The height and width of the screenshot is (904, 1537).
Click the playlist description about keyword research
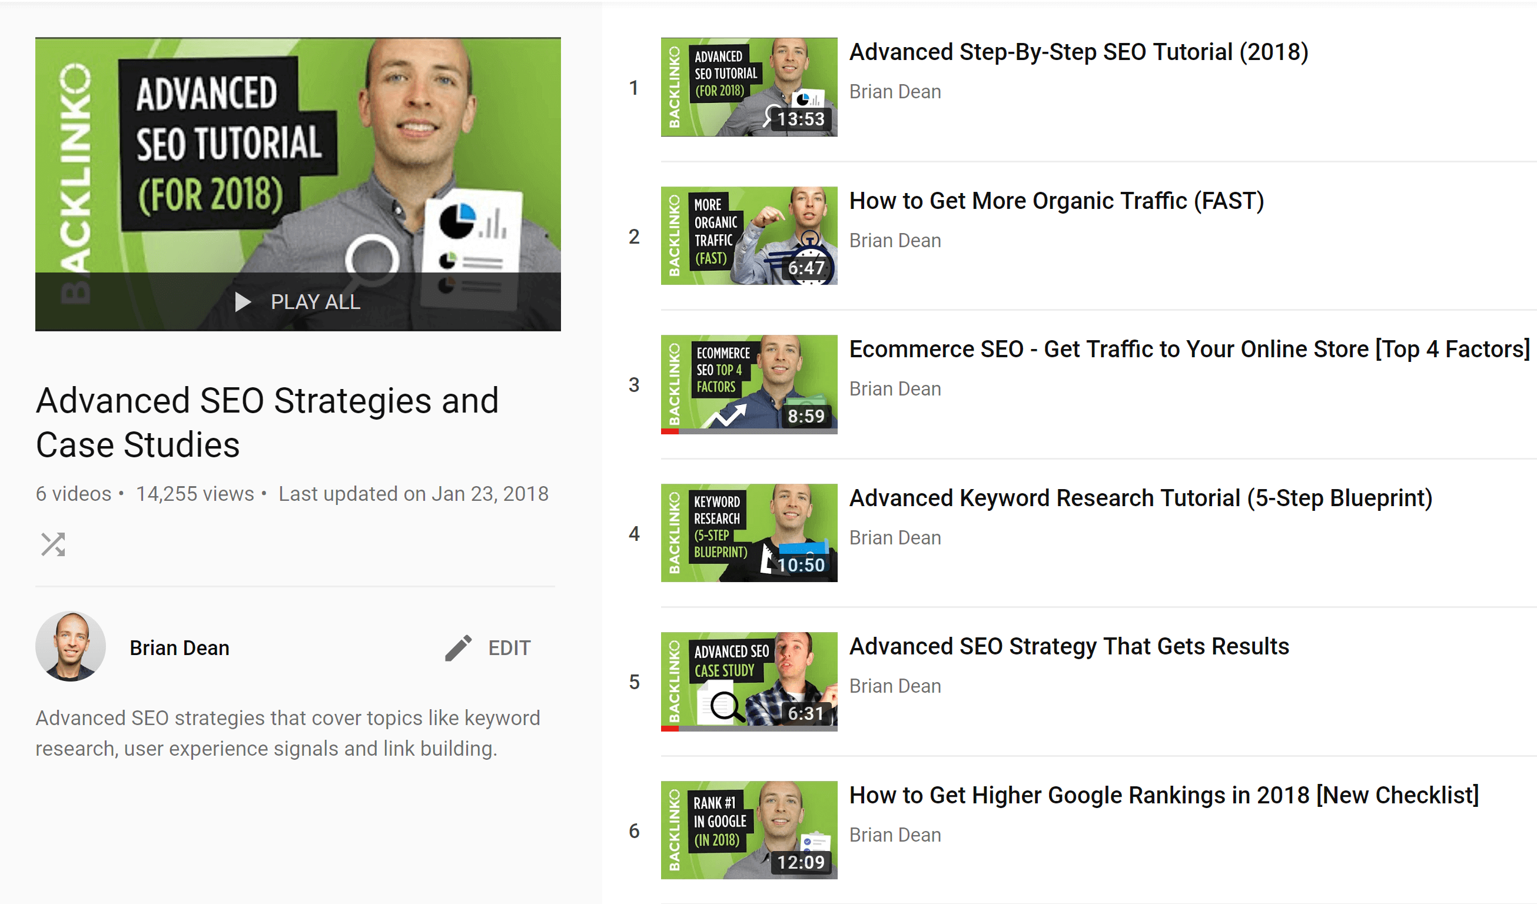pos(288,733)
